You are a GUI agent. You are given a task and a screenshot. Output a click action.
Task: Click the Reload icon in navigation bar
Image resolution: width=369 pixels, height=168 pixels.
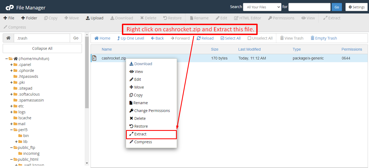pos(199,38)
